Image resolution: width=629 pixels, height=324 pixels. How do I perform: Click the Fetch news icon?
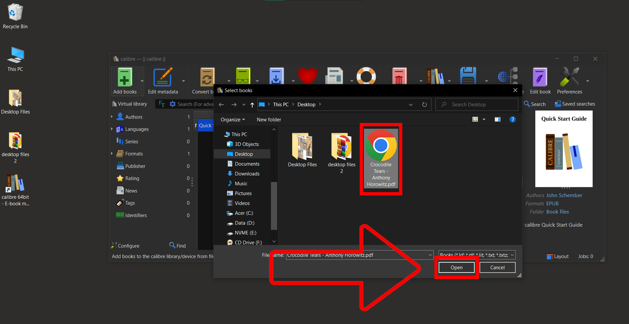click(334, 76)
